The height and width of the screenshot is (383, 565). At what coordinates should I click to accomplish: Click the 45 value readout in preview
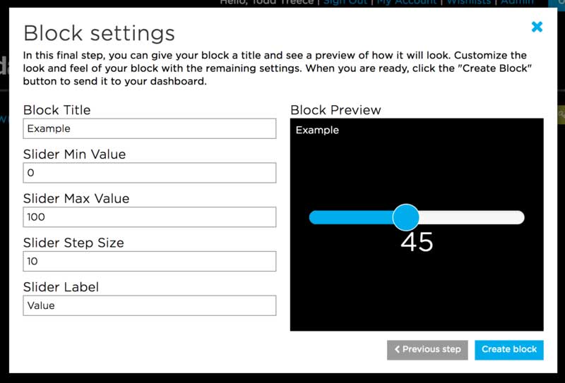click(x=417, y=242)
